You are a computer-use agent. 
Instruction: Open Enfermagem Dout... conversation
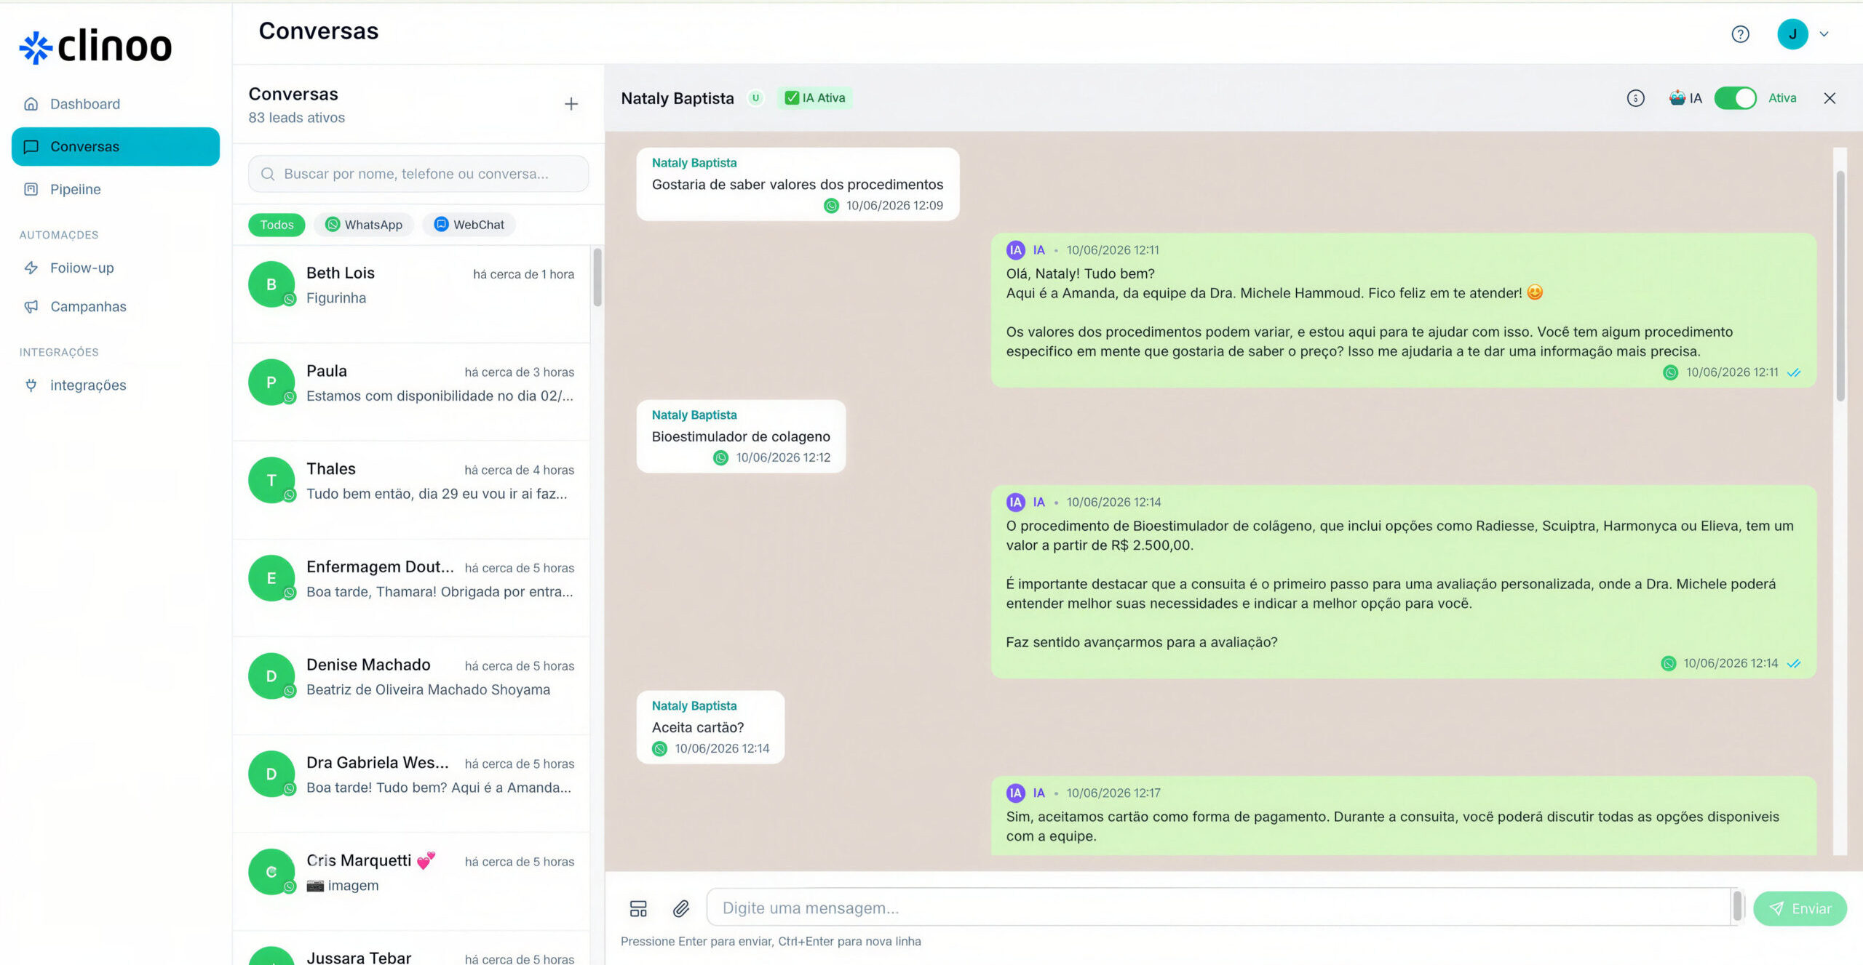click(411, 588)
